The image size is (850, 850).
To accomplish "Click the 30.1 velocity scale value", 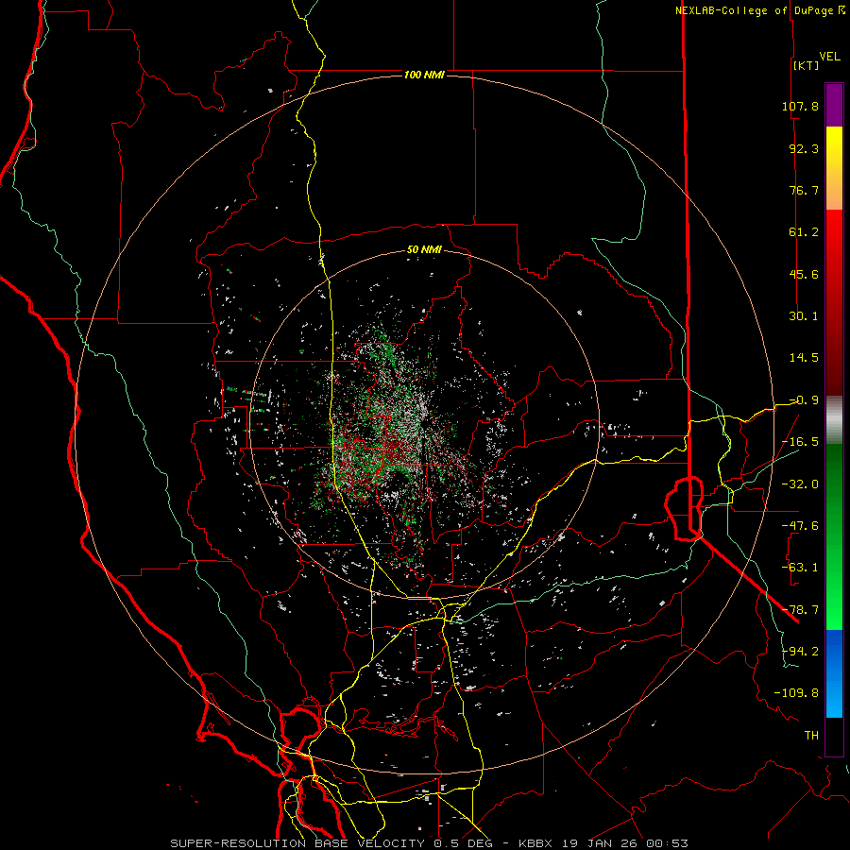I will point(804,316).
